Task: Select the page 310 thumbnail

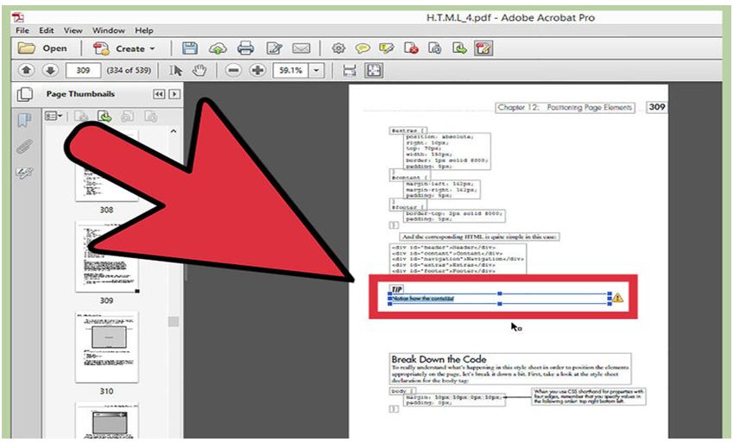Action: (106, 346)
